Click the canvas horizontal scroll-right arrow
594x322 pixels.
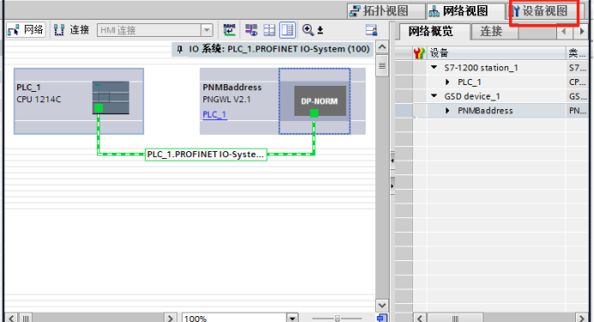tap(170, 319)
